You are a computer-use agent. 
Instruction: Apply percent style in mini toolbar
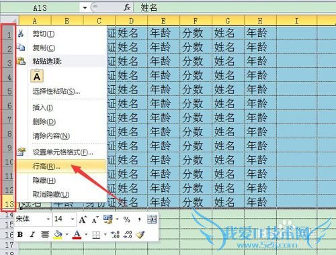pyautogui.click(x=126, y=219)
